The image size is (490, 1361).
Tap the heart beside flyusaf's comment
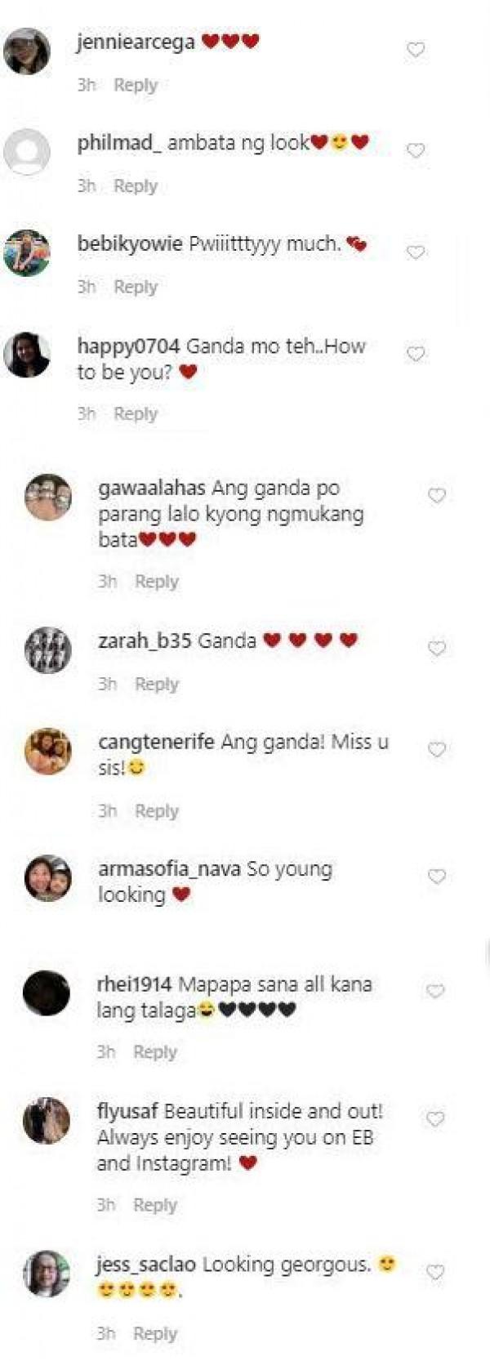[x=435, y=1118]
